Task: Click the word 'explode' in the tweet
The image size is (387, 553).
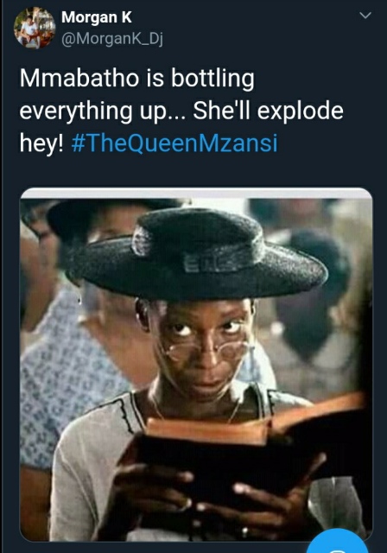Action: (x=301, y=111)
